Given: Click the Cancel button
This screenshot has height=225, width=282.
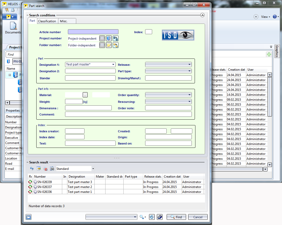Looking at the screenshot, I should click(198, 217).
